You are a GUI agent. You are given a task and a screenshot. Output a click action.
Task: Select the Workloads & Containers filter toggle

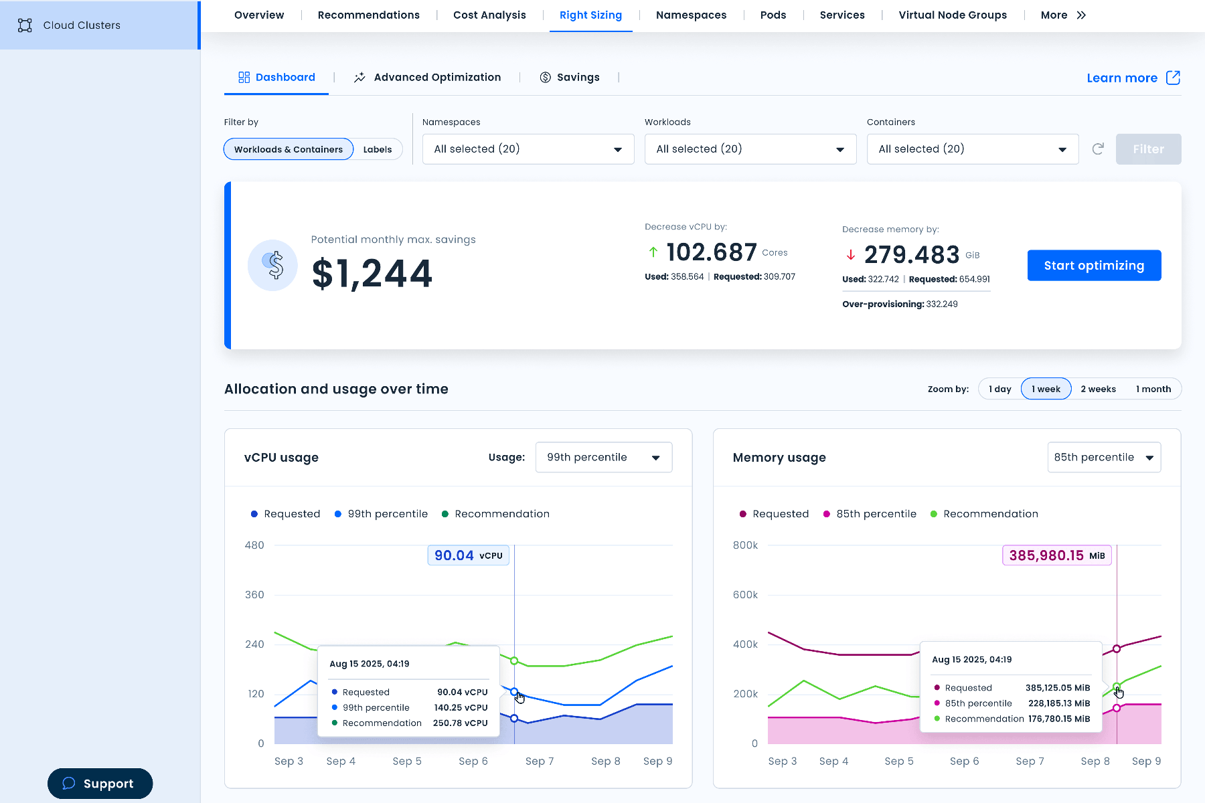coord(289,149)
